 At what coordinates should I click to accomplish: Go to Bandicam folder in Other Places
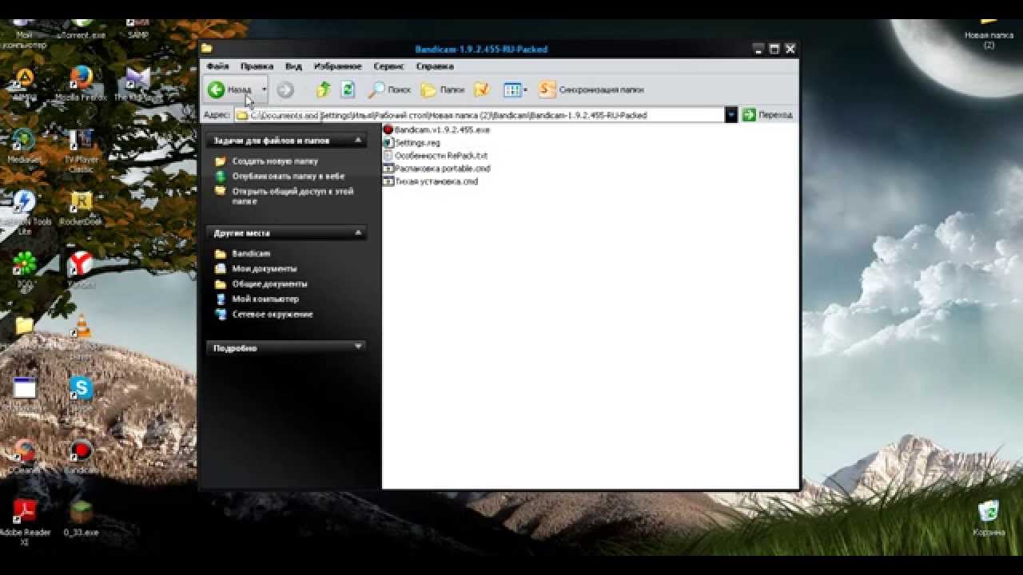pos(251,254)
